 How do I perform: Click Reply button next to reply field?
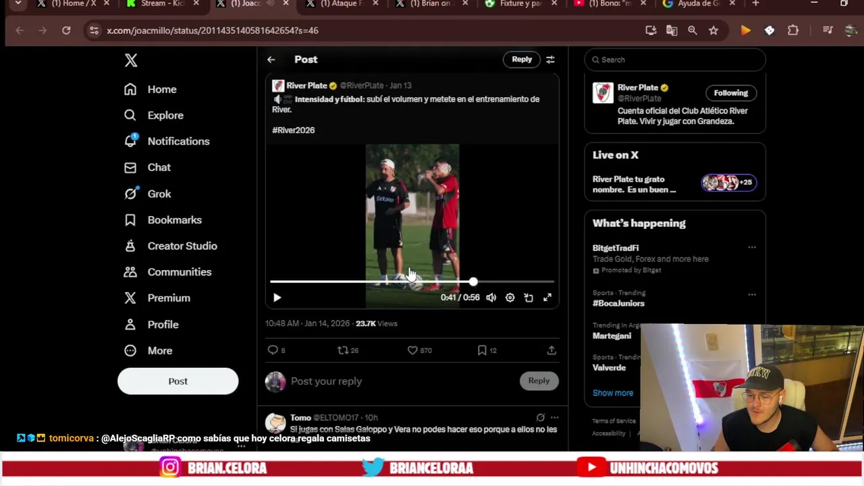click(539, 381)
